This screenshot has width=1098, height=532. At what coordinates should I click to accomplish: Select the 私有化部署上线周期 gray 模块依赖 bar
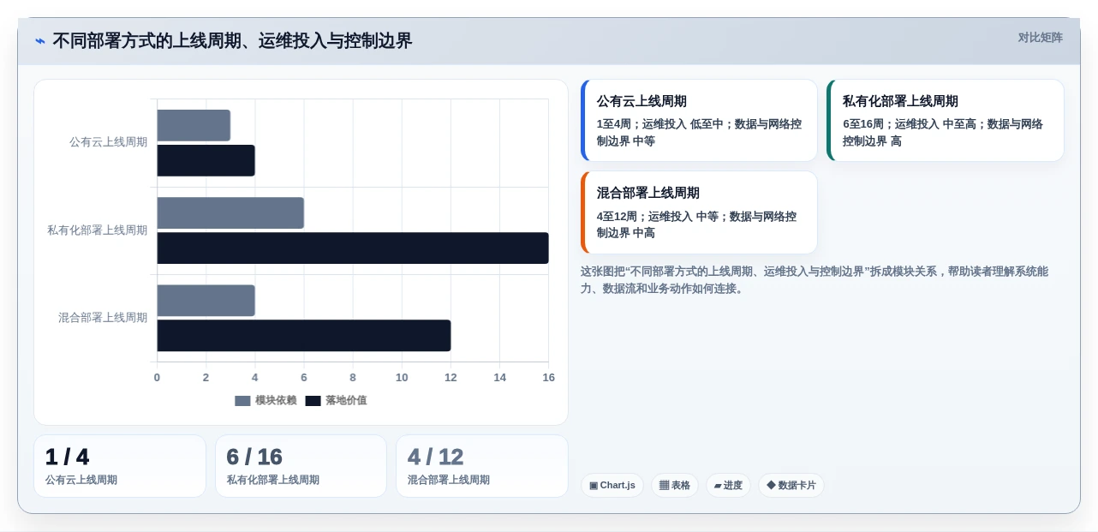click(x=230, y=212)
